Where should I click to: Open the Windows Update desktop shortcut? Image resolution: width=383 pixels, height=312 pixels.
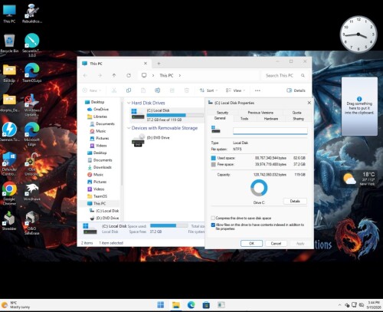click(x=32, y=105)
